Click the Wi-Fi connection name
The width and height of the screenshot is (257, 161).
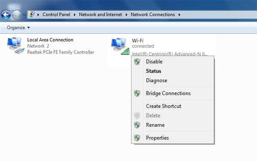point(137,40)
